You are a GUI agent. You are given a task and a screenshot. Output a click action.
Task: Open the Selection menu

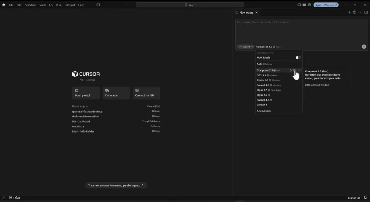tap(31, 5)
